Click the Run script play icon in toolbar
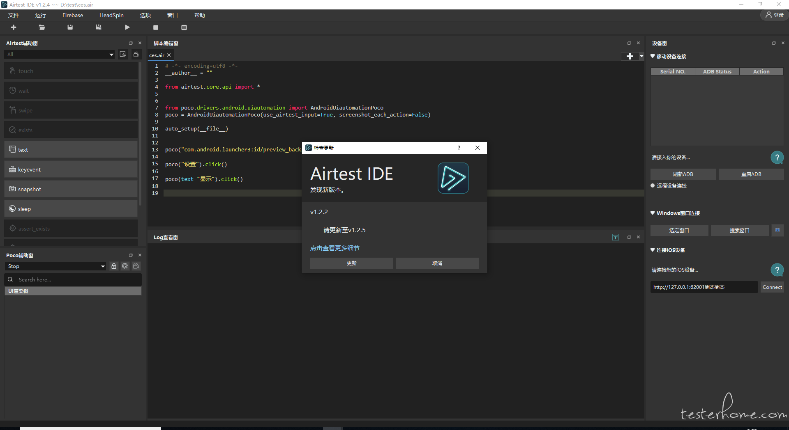The height and width of the screenshot is (430, 789). (x=127, y=27)
